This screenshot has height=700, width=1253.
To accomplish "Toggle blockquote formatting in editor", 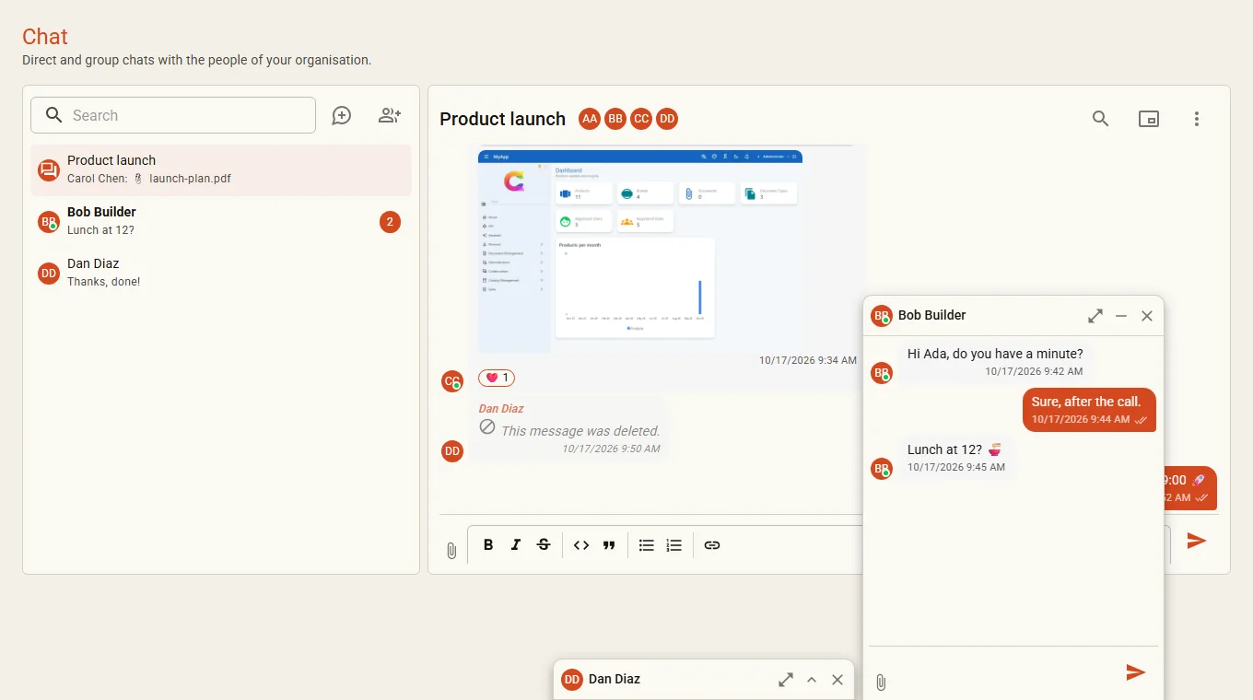I will point(609,545).
